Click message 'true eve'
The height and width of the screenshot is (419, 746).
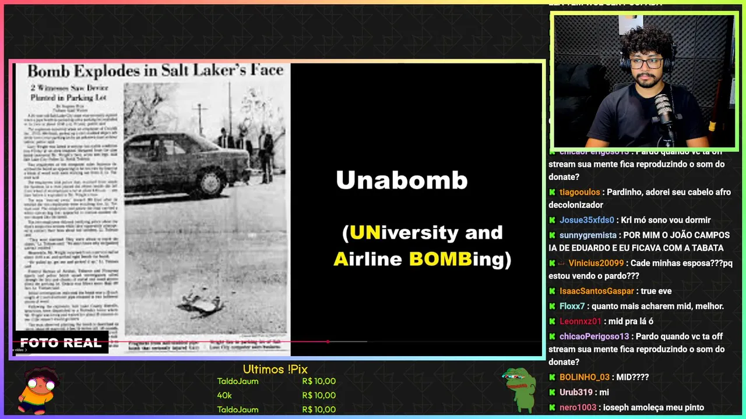click(x=656, y=291)
